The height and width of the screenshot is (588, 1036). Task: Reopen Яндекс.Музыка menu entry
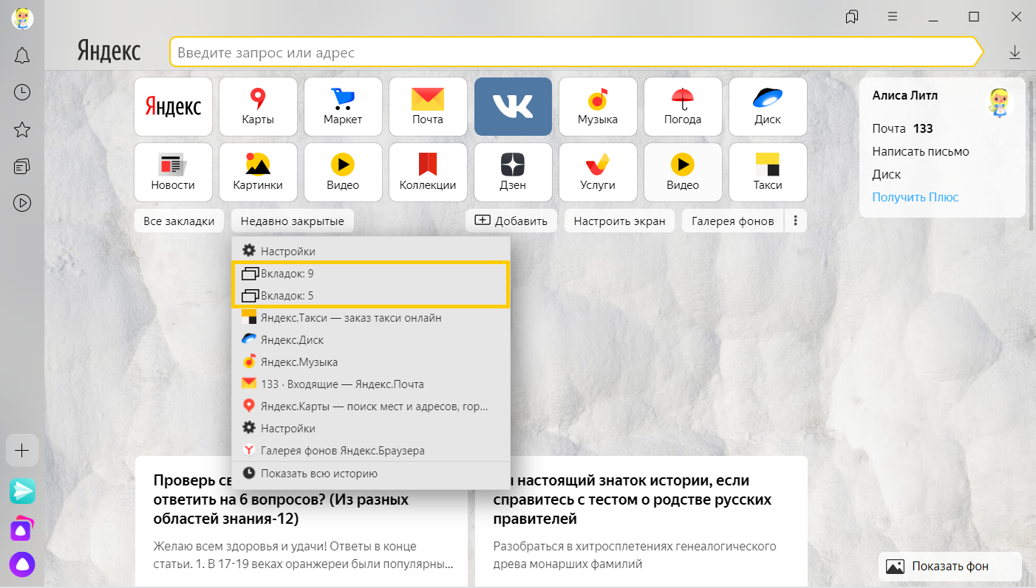(x=371, y=362)
